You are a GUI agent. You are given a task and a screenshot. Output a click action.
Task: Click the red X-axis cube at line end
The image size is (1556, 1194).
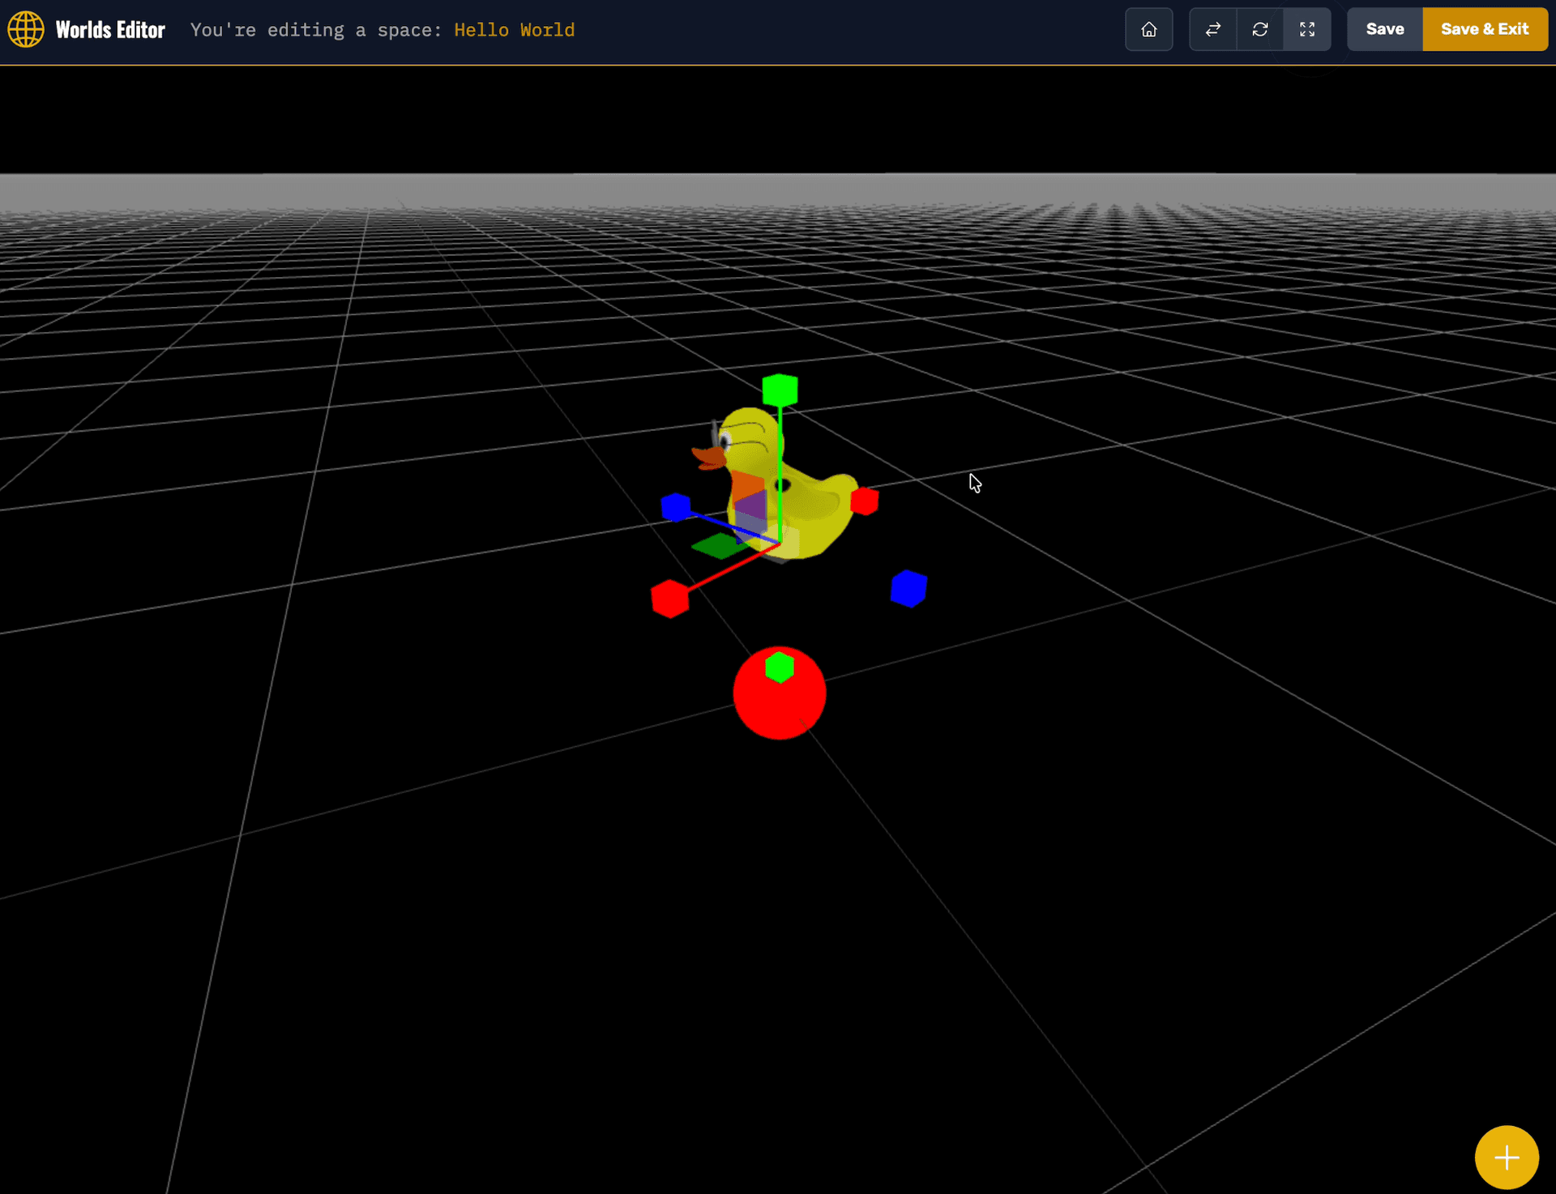click(669, 599)
